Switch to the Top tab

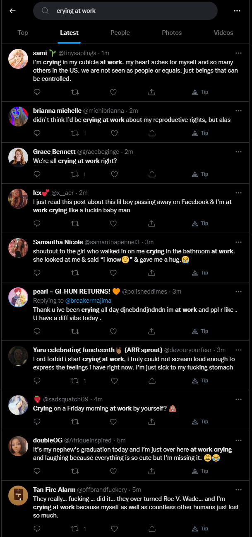[x=23, y=33]
